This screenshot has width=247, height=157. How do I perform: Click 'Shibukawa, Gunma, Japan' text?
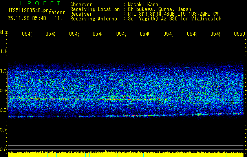click(159, 9)
